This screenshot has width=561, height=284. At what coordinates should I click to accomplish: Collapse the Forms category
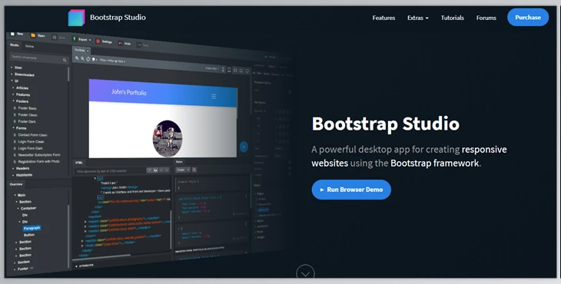20,128
